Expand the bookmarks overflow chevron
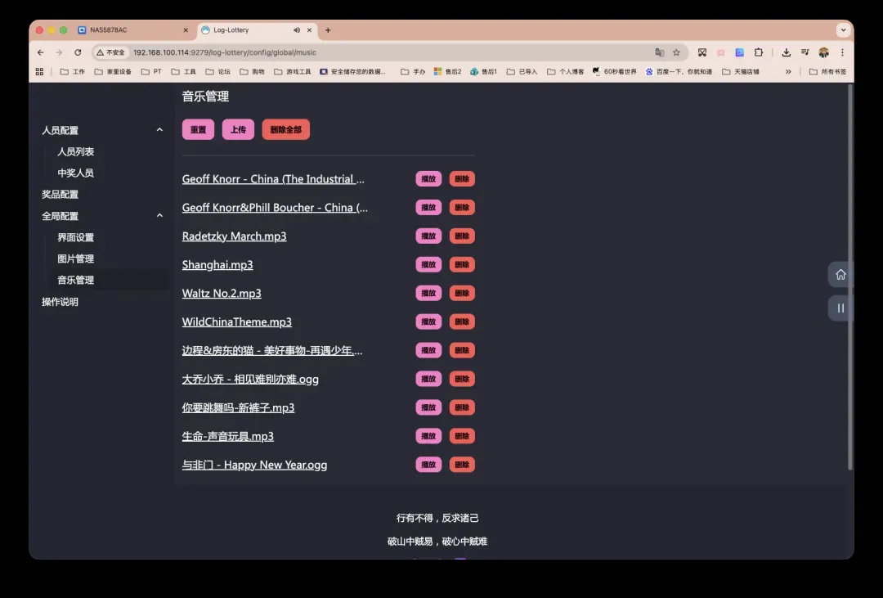The height and width of the screenshot is (598, 883). point(788,72)
